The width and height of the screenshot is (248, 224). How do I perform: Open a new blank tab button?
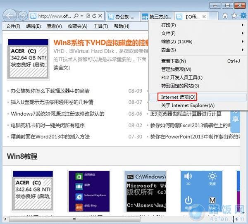tap(213, 16)
